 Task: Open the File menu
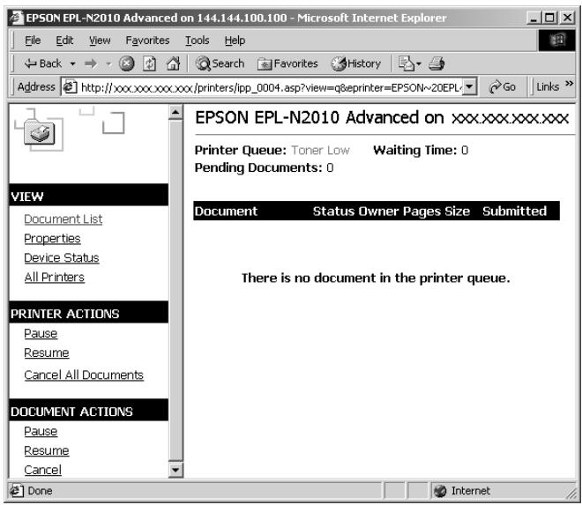pyautogui.click(x=33, y=40)
